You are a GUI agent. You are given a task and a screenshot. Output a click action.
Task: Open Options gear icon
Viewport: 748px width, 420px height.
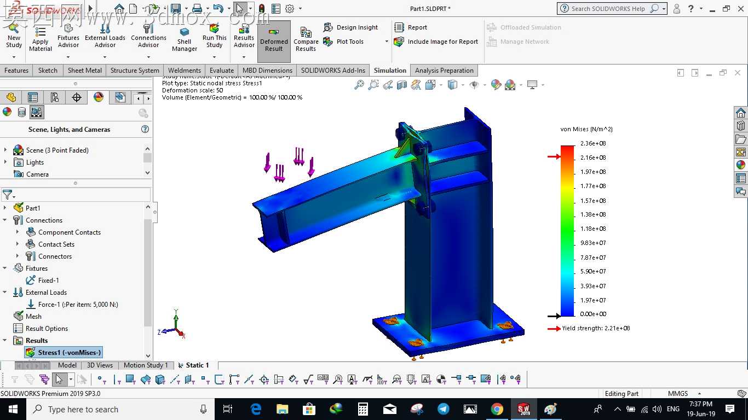pyautogui.click(x=290, y=8)
